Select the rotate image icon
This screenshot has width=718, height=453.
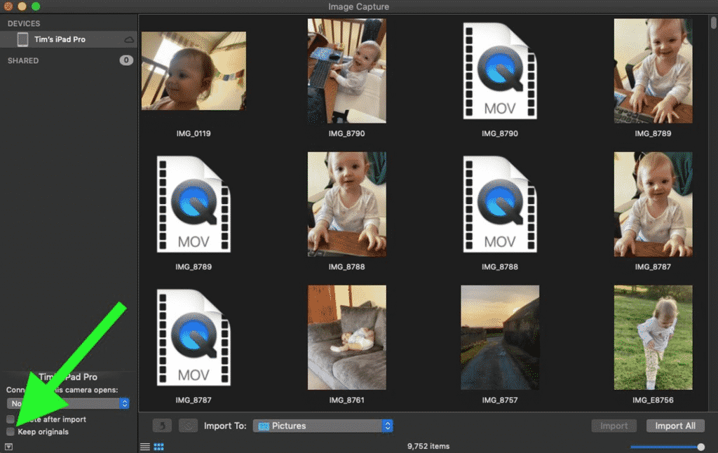tap(162, 426)
